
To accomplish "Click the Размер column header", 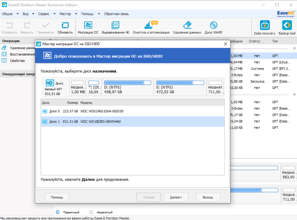I will coord(70,102).
